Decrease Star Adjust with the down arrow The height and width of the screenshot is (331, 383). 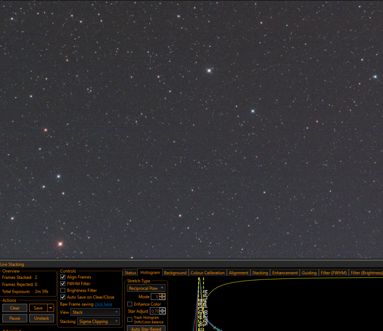tap(162, 313)
